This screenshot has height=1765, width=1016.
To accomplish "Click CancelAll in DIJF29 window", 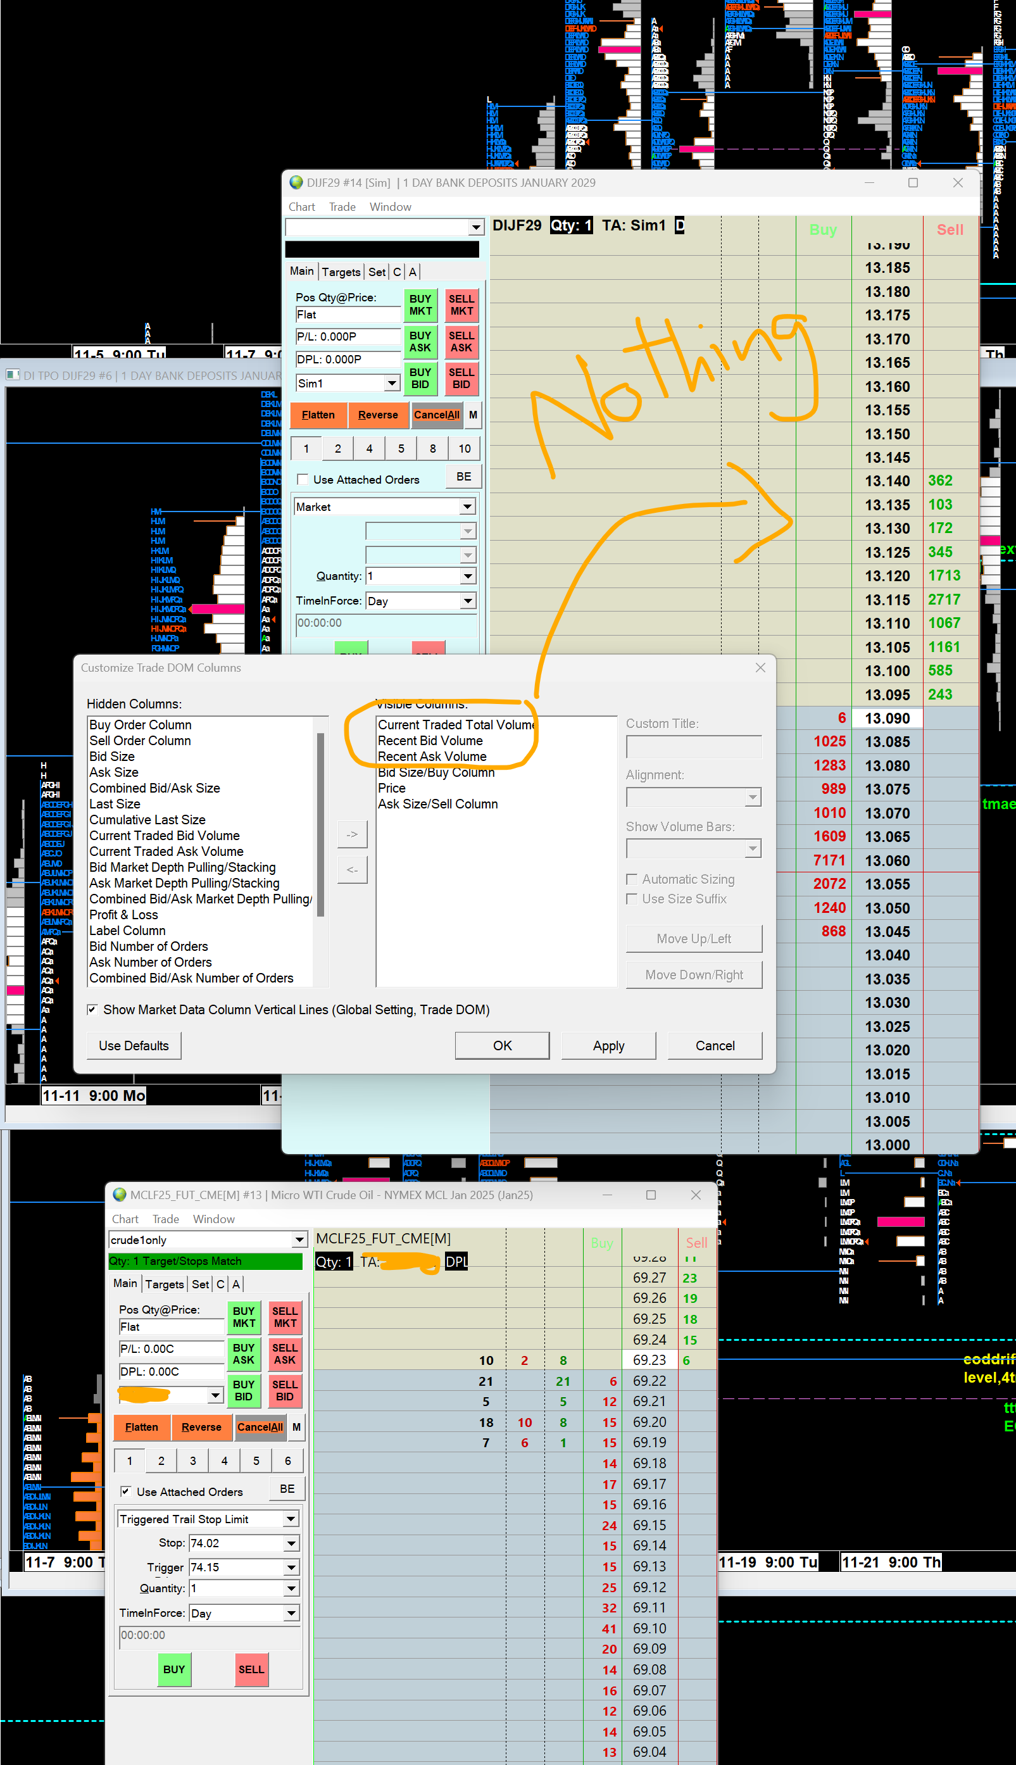I will (x=437, y=415).
